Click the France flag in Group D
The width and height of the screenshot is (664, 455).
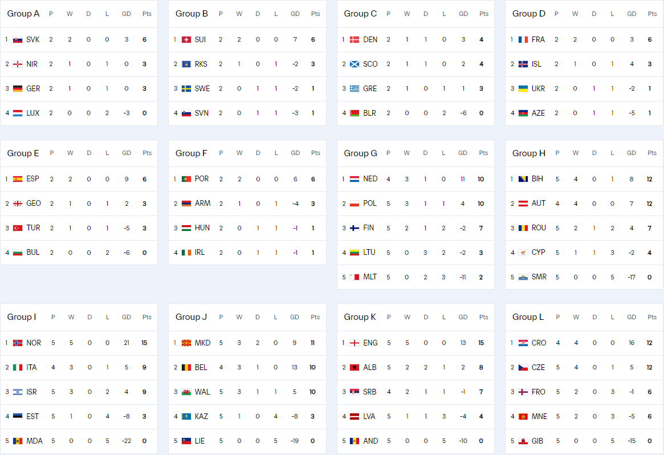[523, 40]
